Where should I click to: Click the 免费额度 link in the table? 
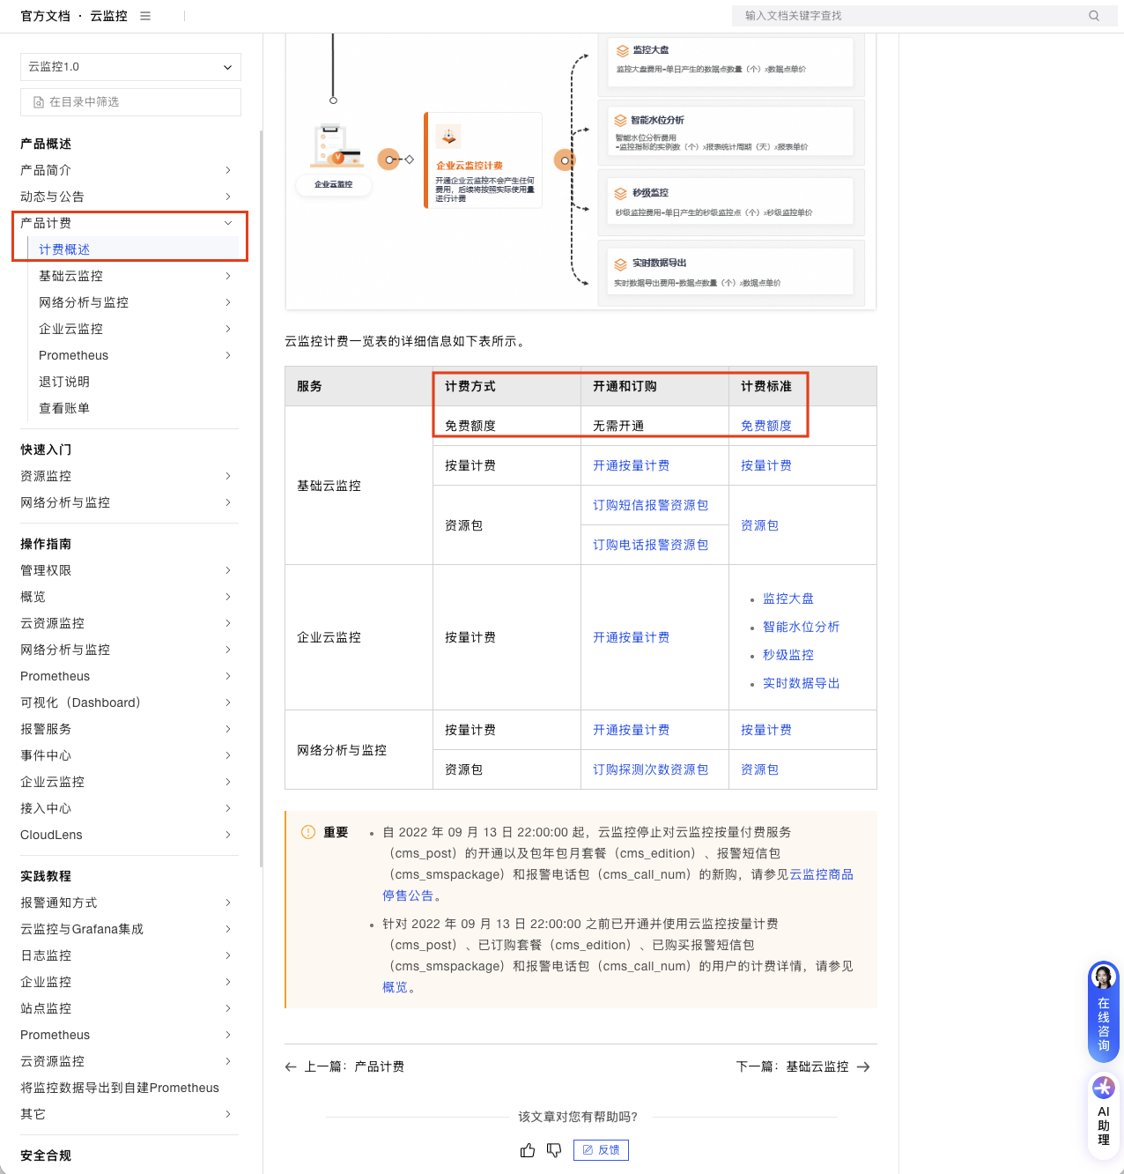(x=766, y=425)
